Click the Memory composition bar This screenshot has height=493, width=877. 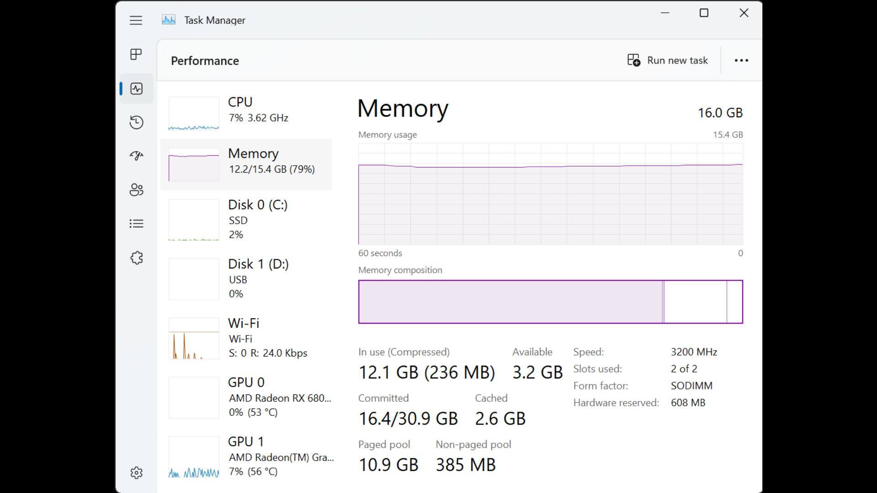coord(550,302)
